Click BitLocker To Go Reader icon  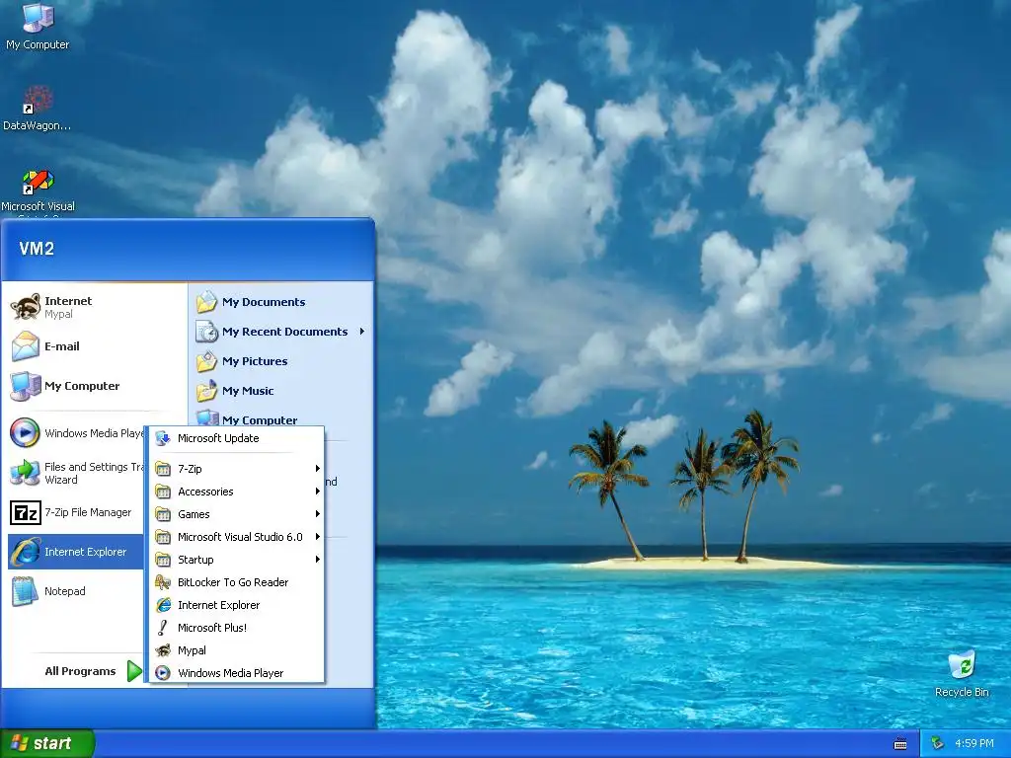coord(163,582)
